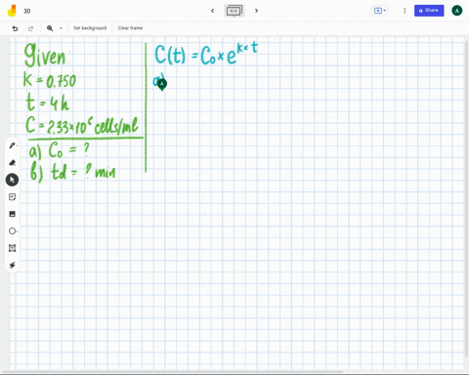Add an image
The height and width of the screenshot is (375, 469).
pyautogui.click(x=12, y=214)
